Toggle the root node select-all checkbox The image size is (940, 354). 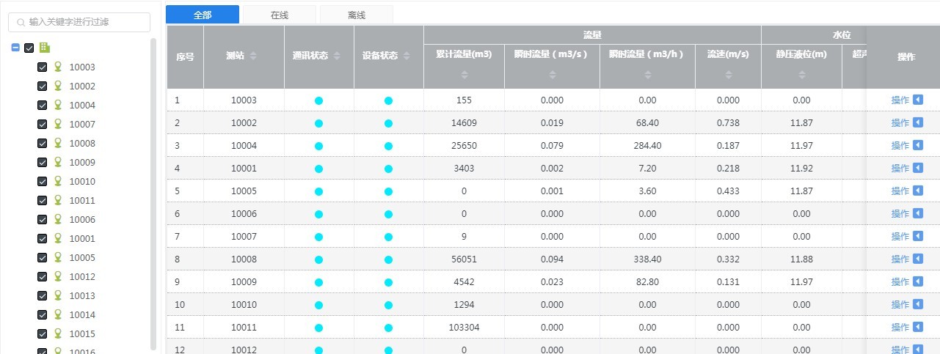(29, 48)
